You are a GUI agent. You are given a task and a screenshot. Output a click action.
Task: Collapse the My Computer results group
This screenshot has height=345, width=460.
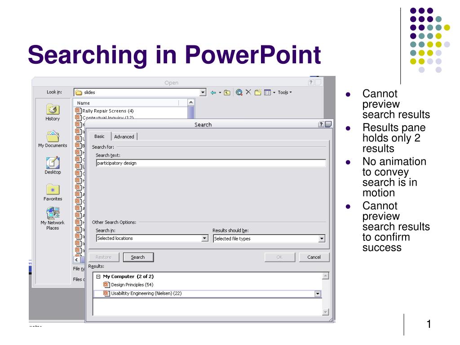[x=98, y=277]
